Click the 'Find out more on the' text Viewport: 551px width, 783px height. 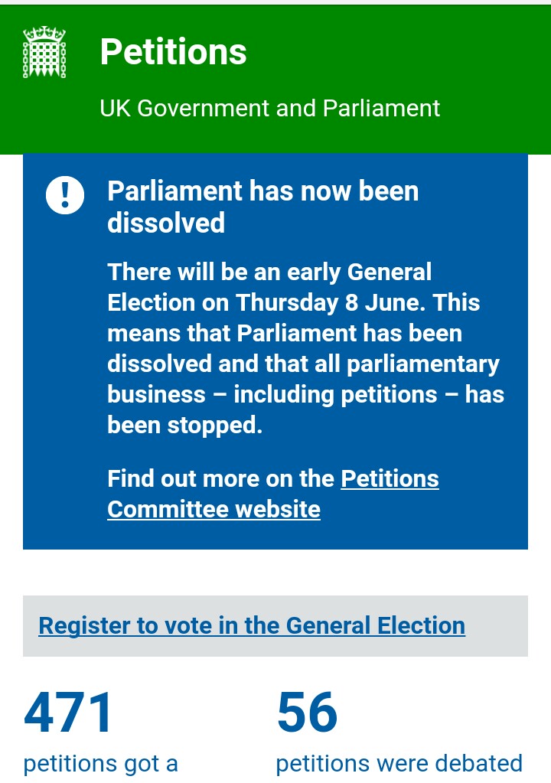220,478
